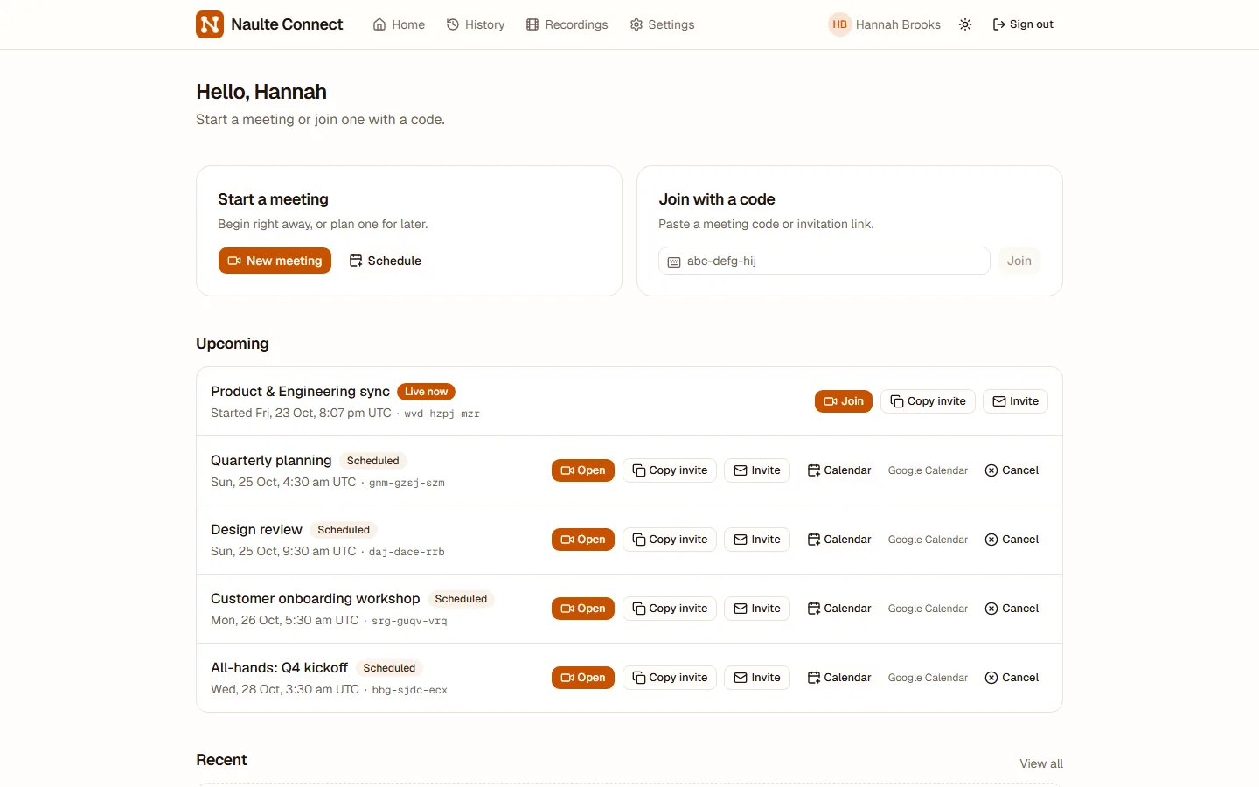Click the HB user avatar

(839, 24)
